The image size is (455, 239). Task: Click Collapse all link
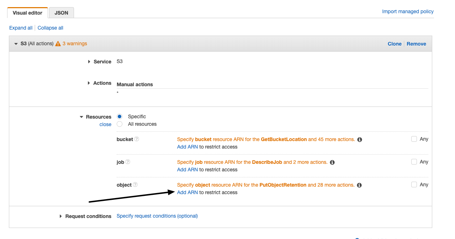51,28
